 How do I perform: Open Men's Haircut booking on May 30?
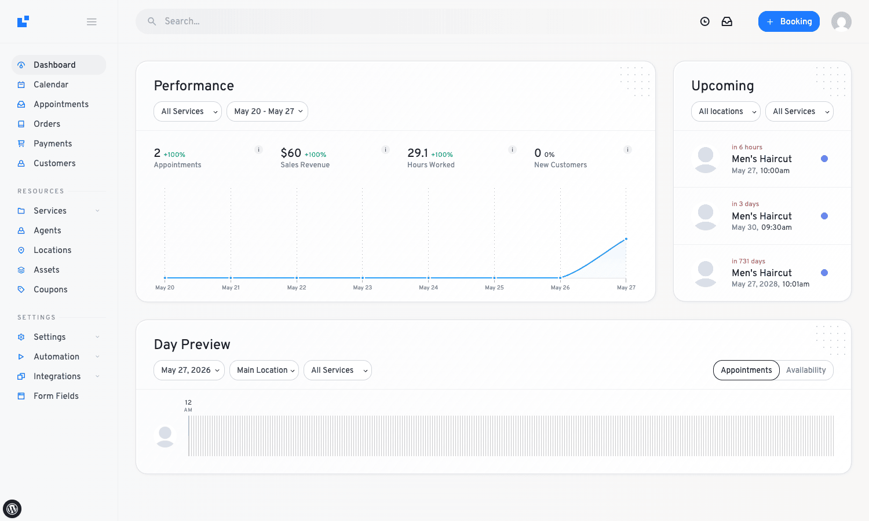pos(762,216)
